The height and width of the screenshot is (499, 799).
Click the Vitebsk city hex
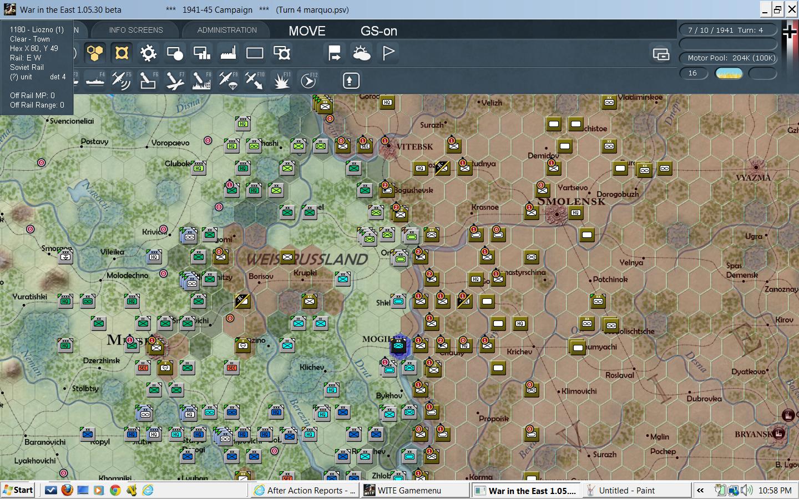point(389,146)
